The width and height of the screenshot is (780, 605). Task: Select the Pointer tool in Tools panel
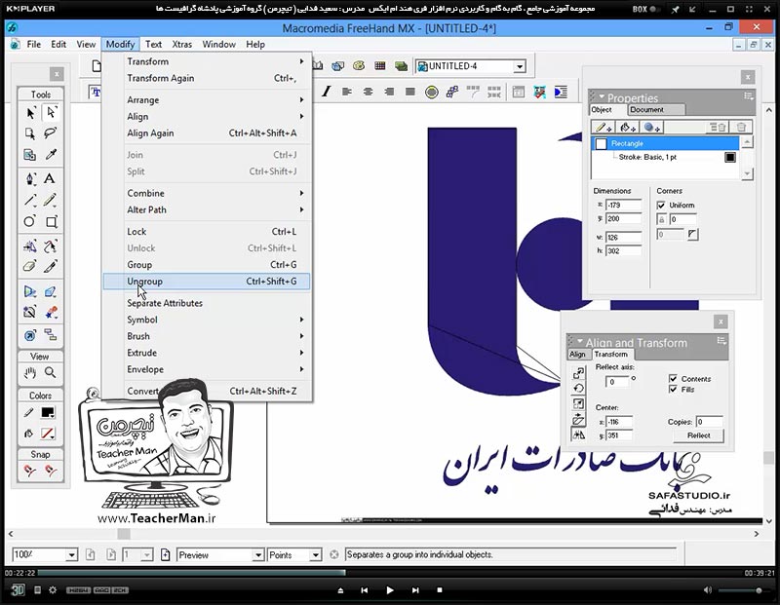[x=30, y=113]
